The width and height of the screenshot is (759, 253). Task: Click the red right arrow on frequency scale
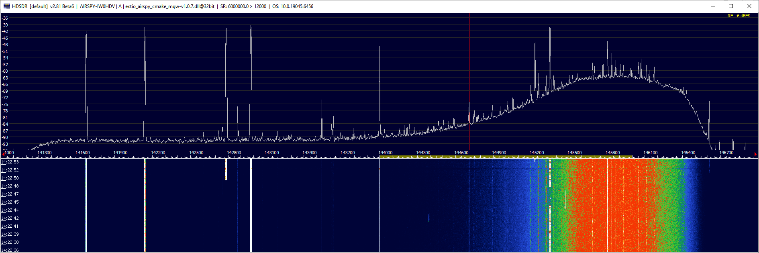(x=755, y=154)
